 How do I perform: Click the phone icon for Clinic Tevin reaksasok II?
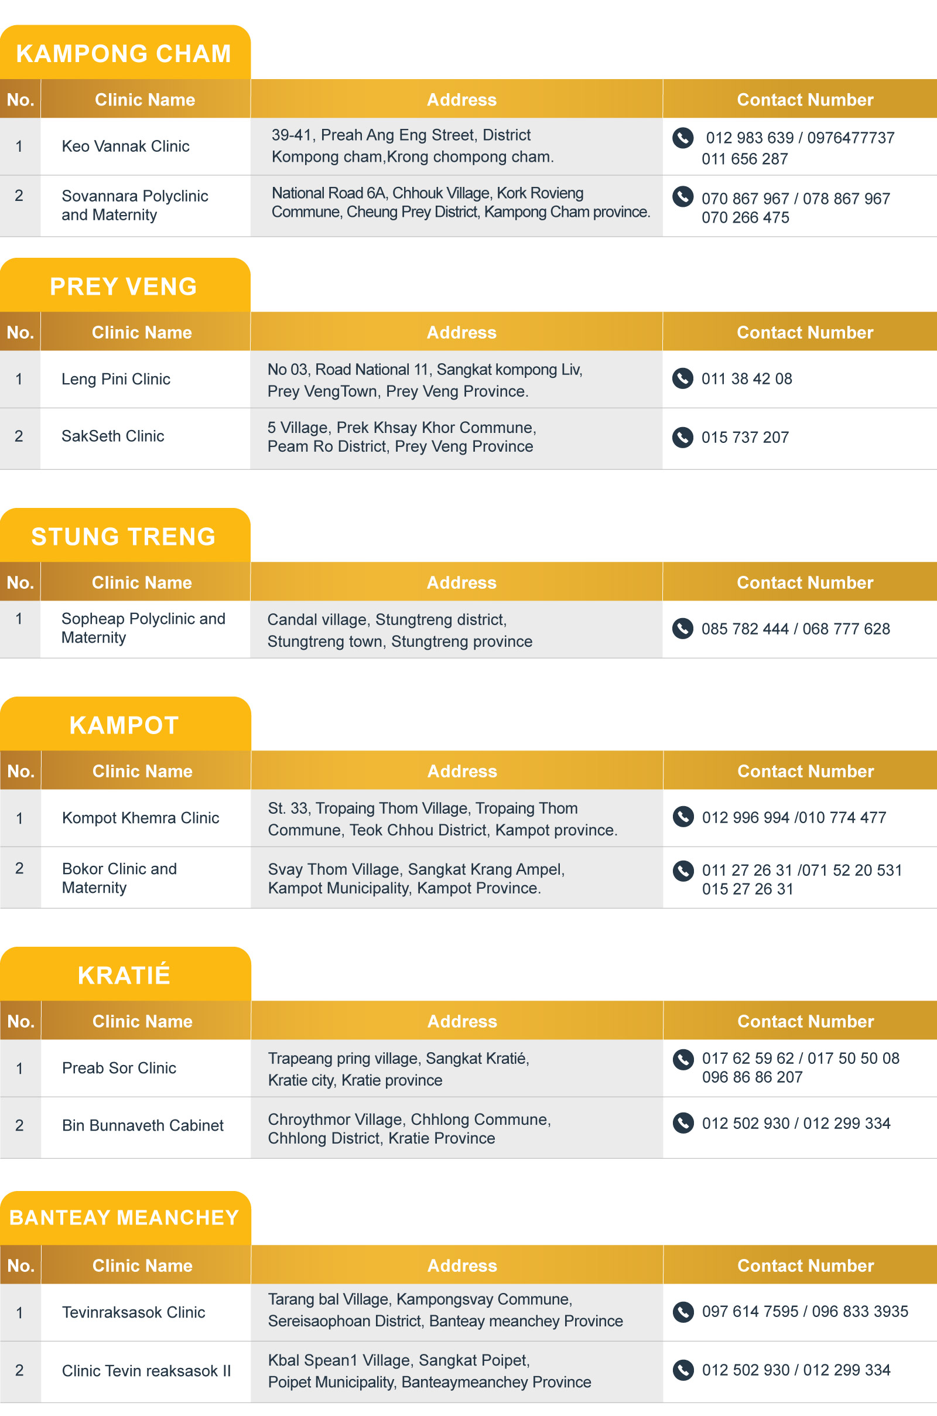[683, 1369]
